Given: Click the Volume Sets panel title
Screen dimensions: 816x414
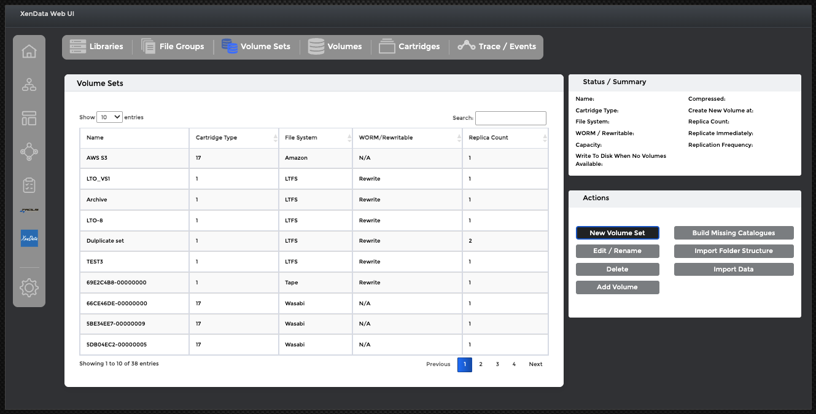Looking at the screenshot, I should click(100, 84).
